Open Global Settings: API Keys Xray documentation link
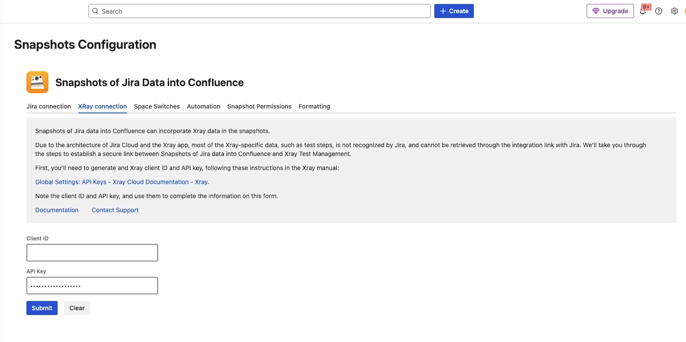This screenshot has width=686, height=342. [x=121, y=182]
